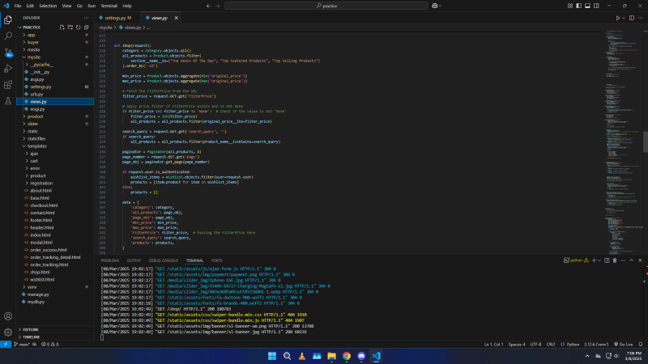Open run button dropdown arrow
This screenshot has width=648, height=364.
[x=624, y=17]
